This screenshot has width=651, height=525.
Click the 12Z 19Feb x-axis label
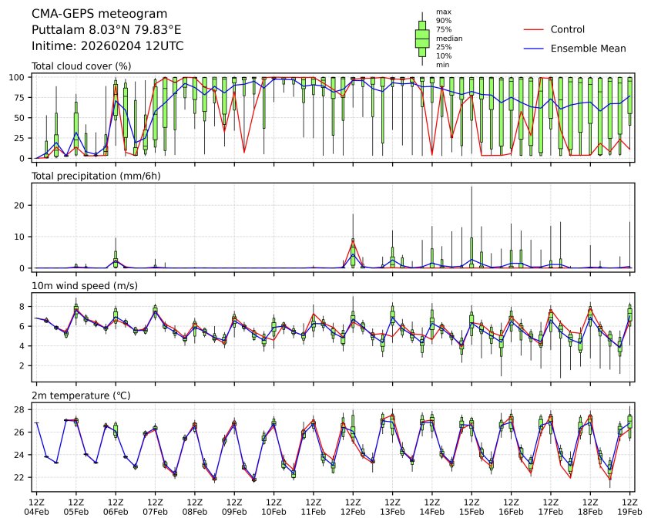630,506
